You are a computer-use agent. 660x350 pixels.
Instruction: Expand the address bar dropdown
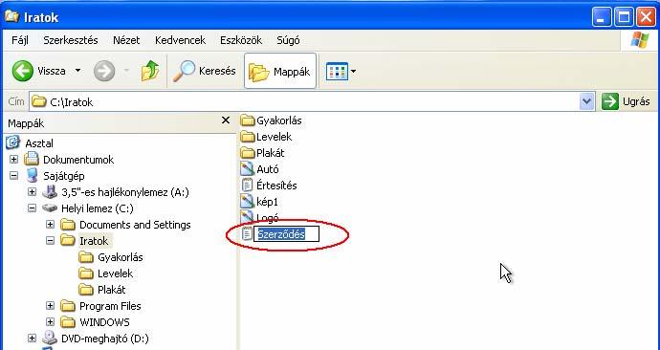pos(586,101)
